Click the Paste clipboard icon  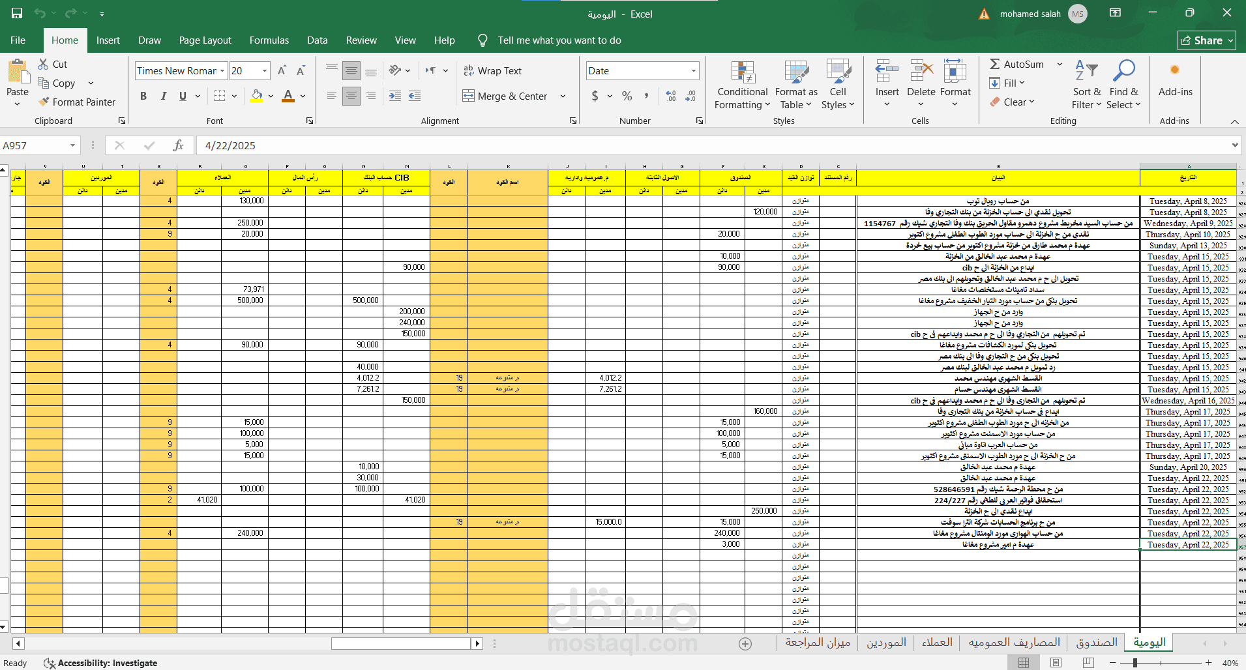click(18, 72)
